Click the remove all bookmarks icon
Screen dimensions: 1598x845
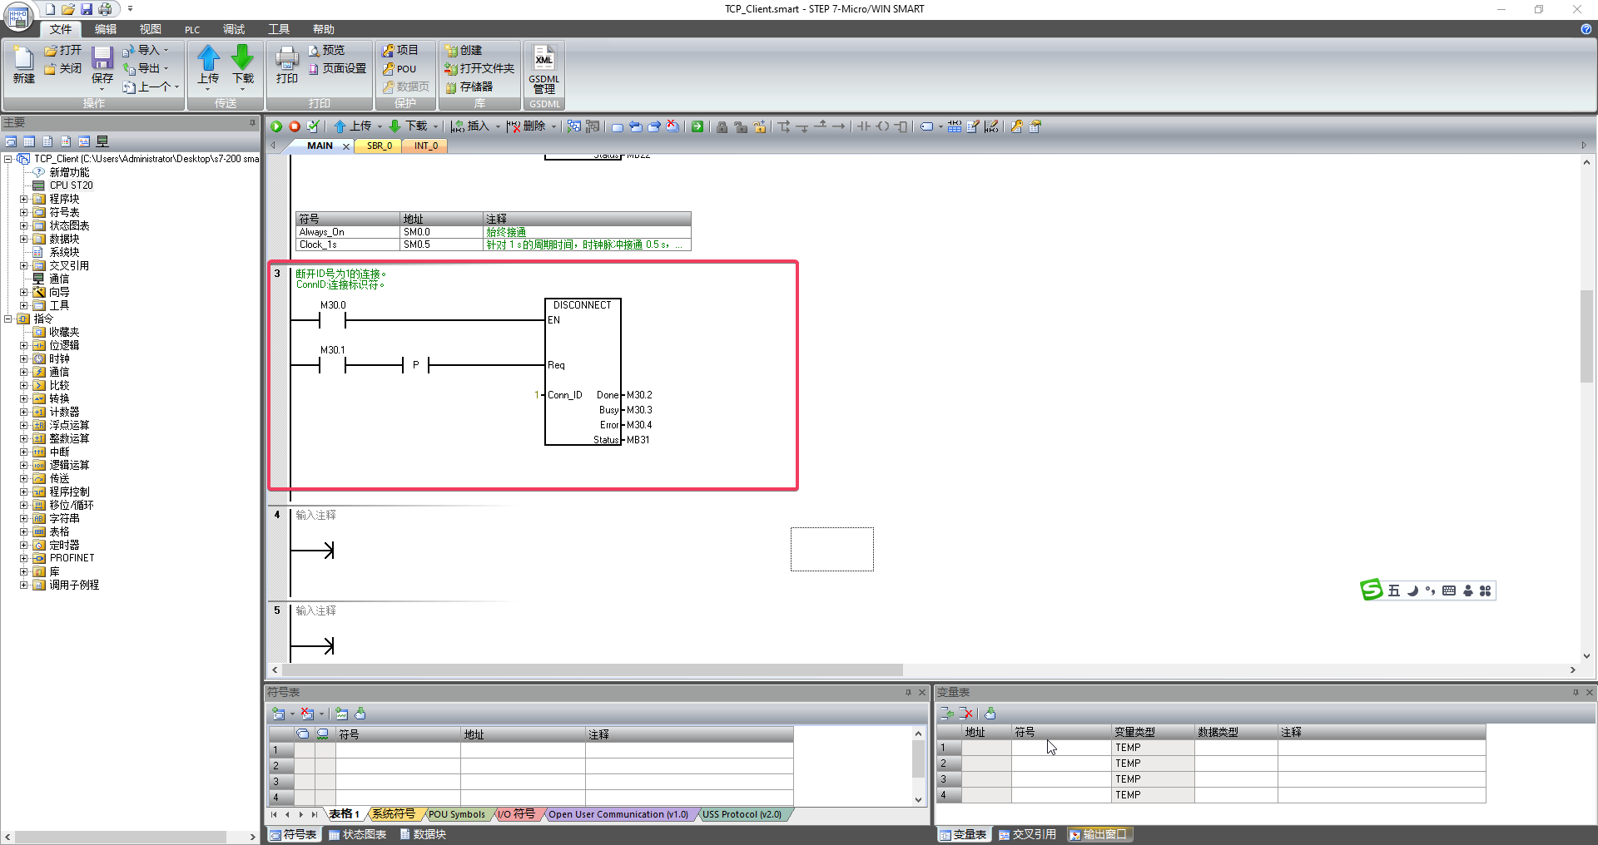pos(672,126)
